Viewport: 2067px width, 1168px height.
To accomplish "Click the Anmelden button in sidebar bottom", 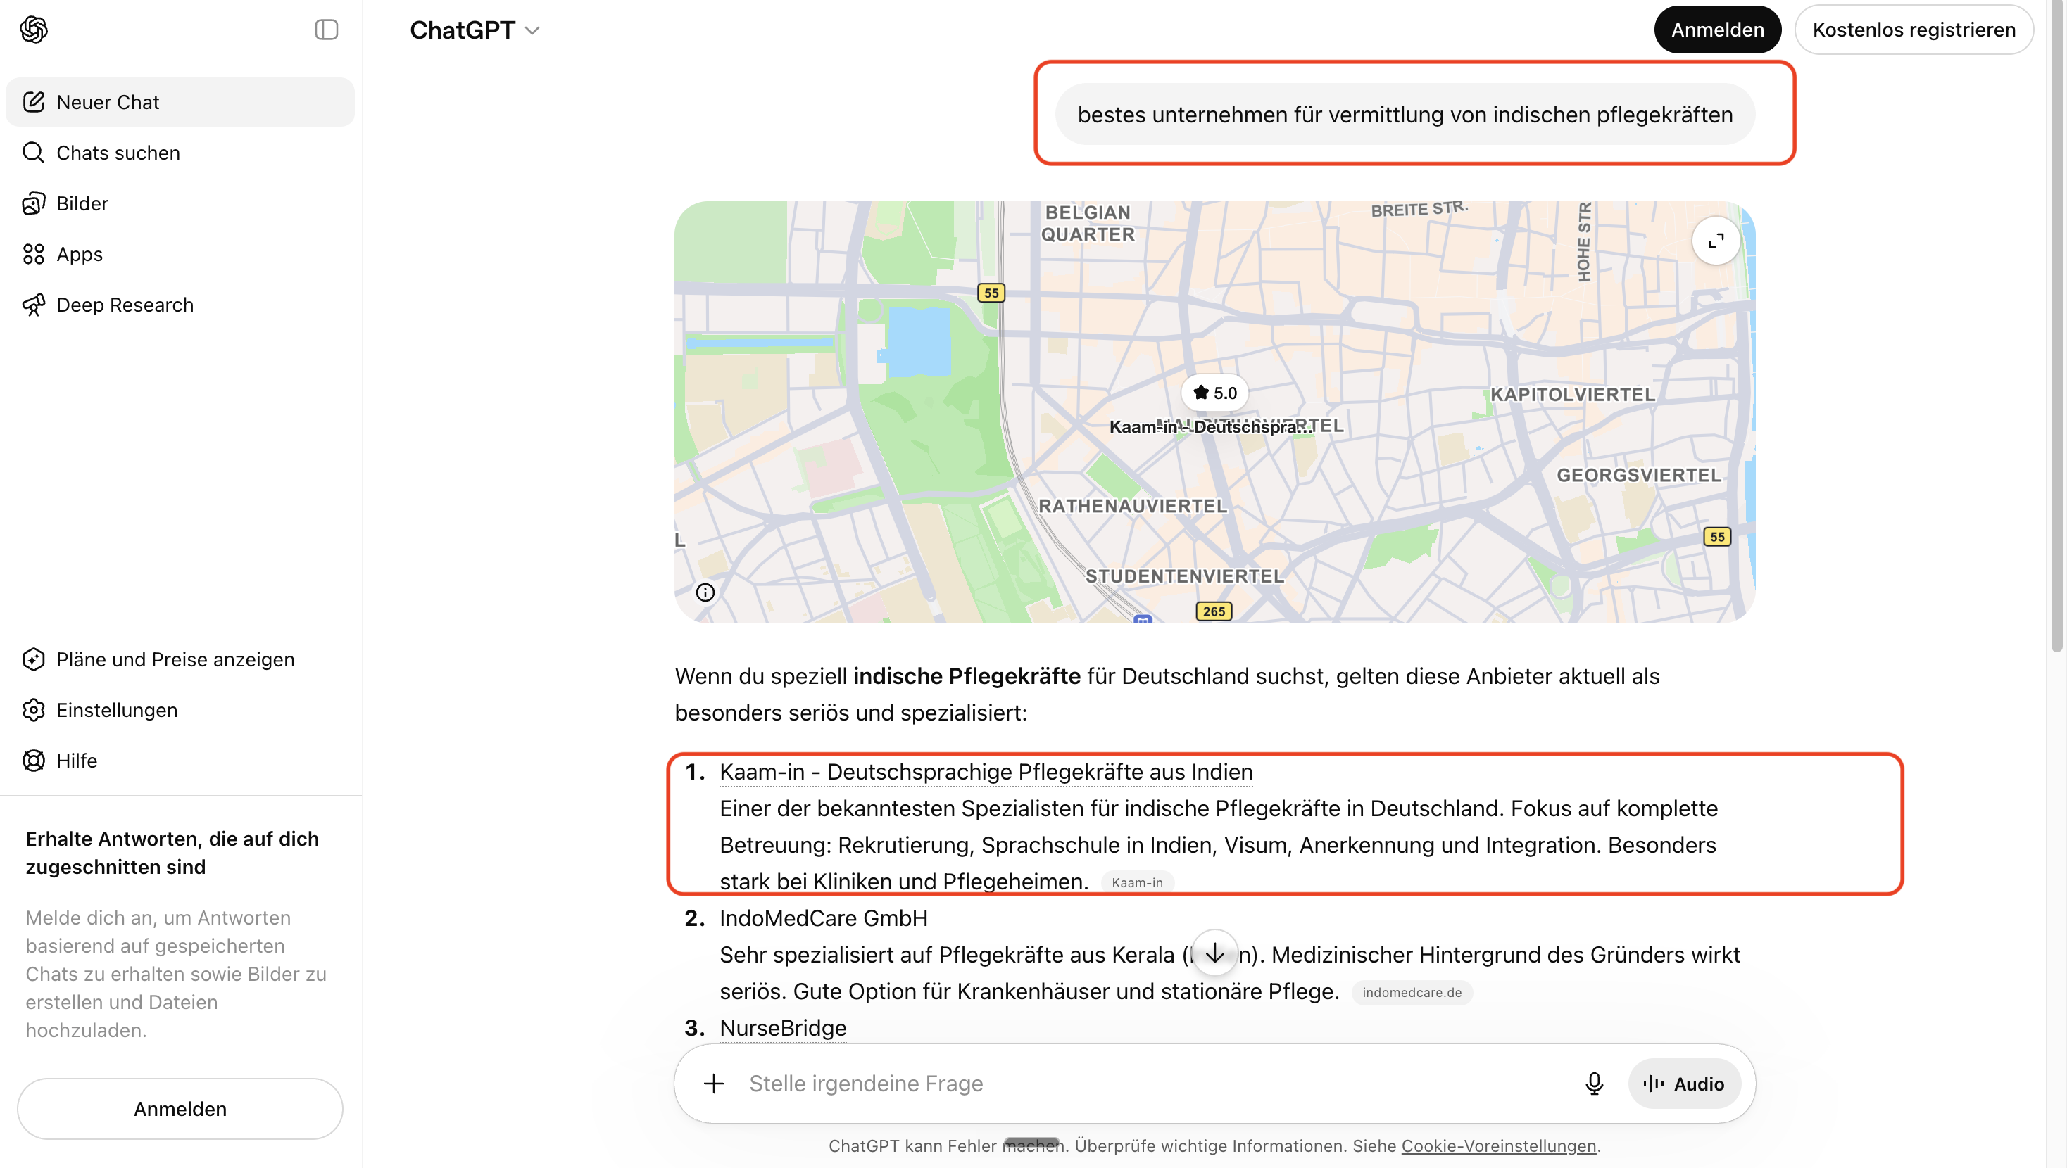I will tap(180, 1109).
